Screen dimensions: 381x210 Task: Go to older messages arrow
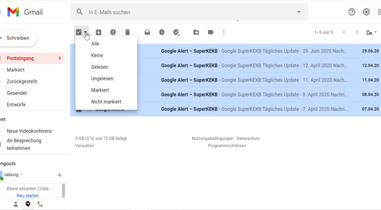357,32
